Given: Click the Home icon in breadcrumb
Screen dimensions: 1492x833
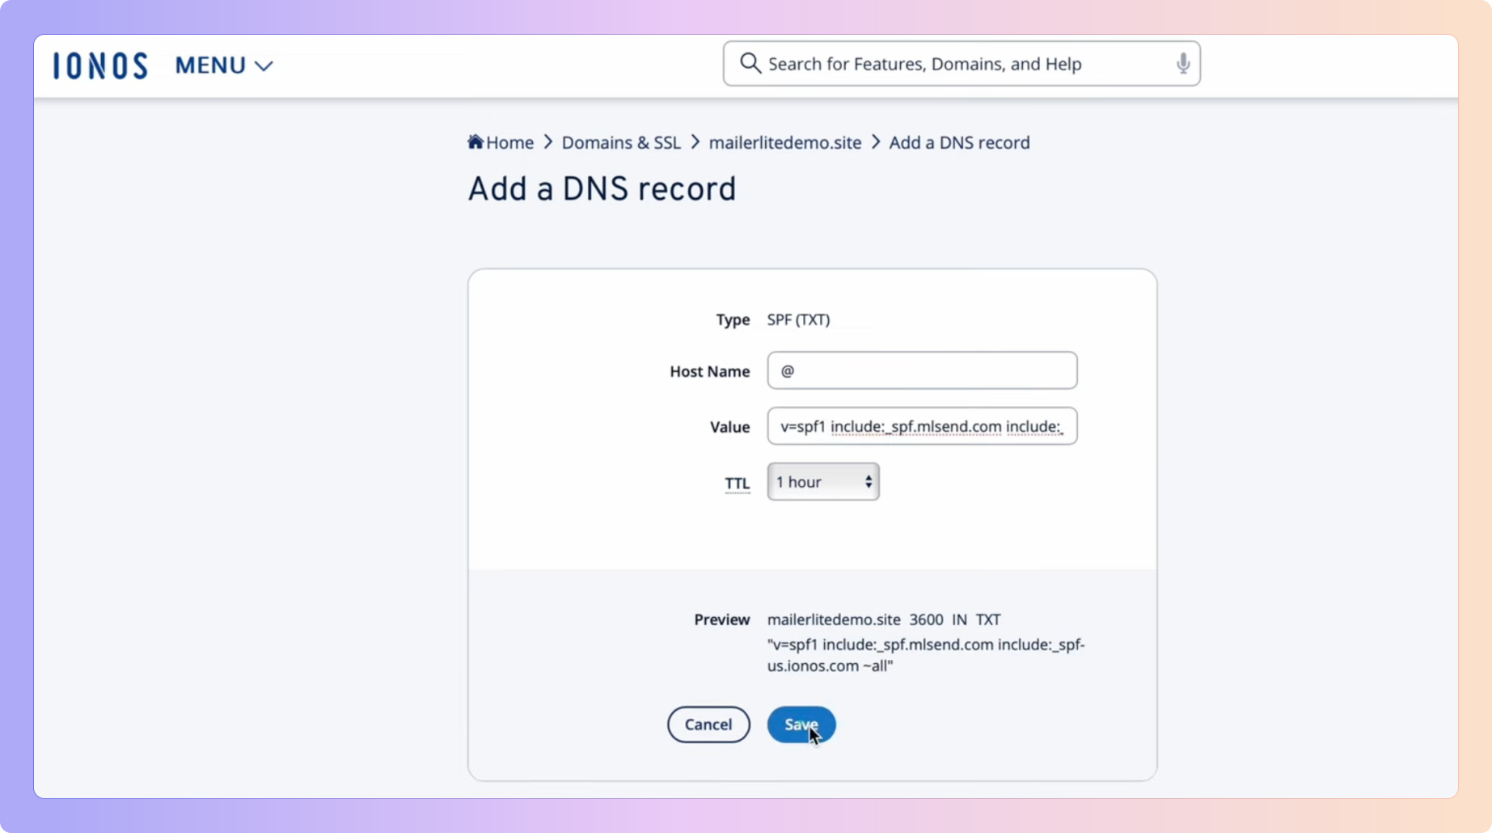Looking at the screenshot, I should point(475,142).
